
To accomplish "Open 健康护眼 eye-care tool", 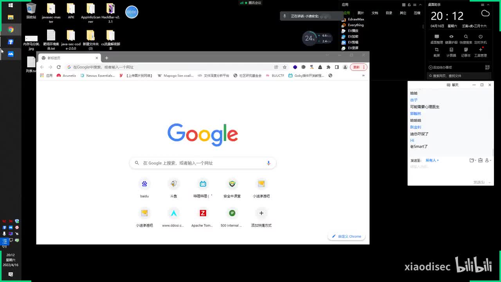I will (x=451, y=39).
